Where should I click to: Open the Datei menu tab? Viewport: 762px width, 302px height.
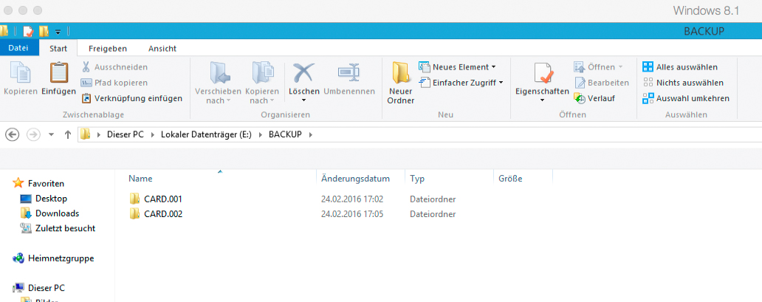click(18, 48)
